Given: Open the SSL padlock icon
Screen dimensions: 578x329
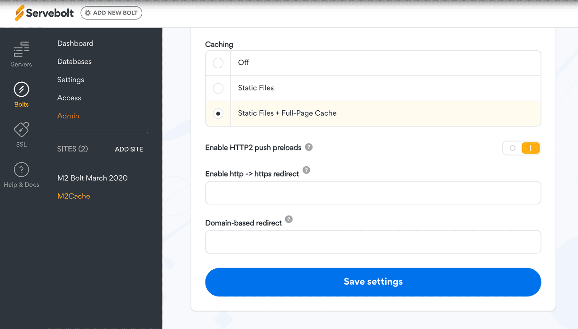Looking at the screenshot, I should click(x=21, y=130).
